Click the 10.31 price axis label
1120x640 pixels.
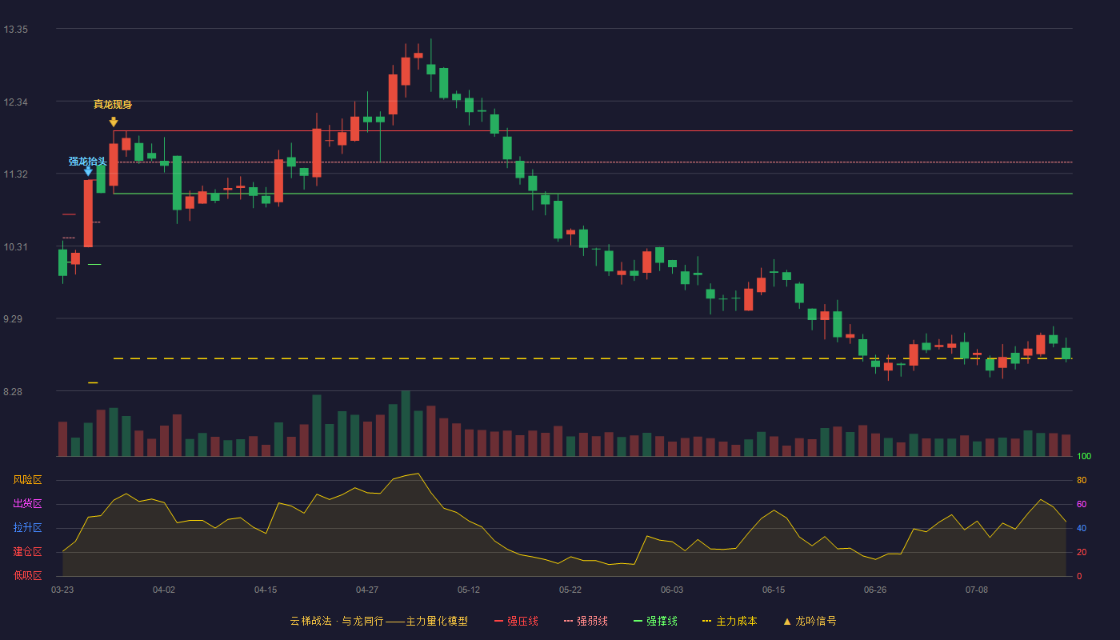pyautogui.click(x=16, y=247)
